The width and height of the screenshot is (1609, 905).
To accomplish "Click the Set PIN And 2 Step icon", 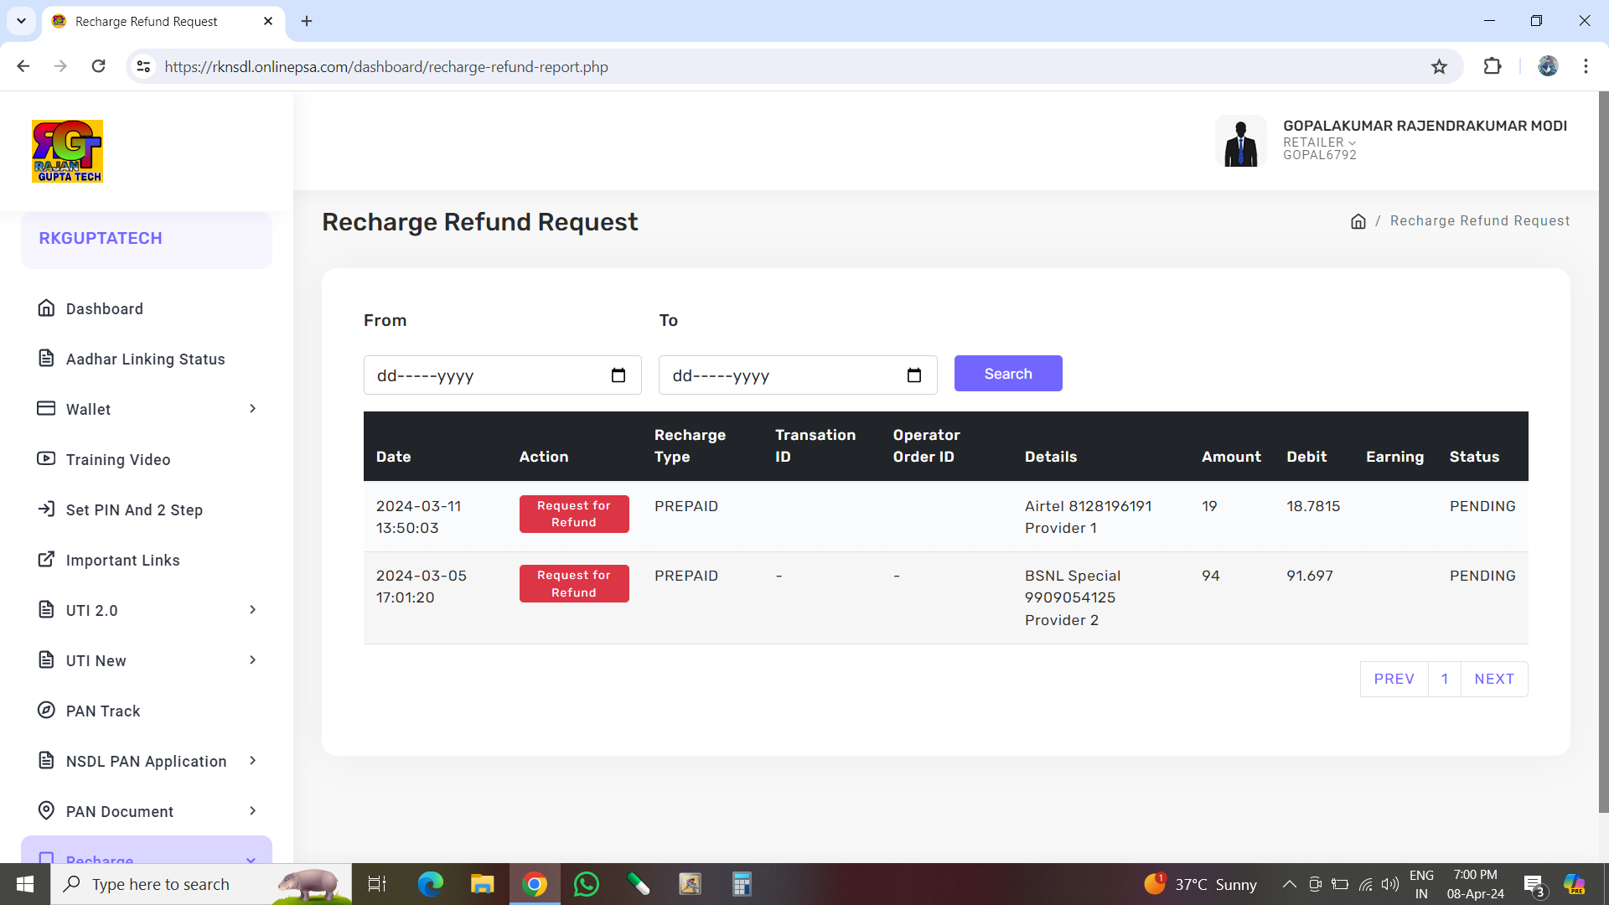I will click(46, 509).
